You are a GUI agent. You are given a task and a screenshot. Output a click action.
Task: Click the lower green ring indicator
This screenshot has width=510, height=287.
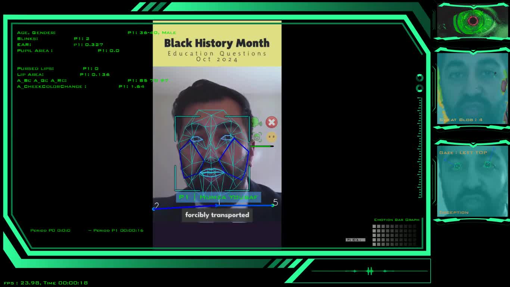coord(420,89)
